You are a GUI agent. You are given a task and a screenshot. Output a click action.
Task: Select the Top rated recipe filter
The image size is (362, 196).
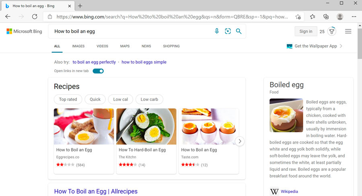pos(68,99)
